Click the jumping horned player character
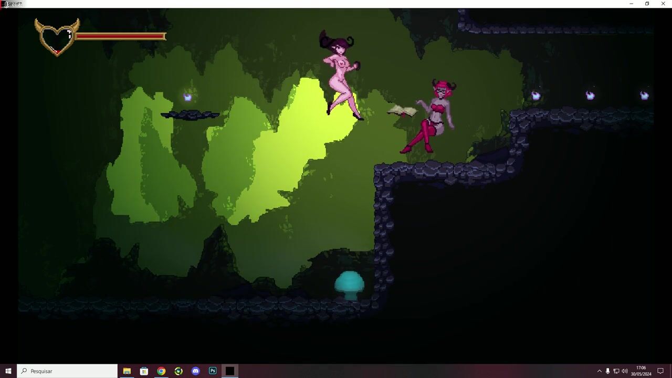 [x=340, y=76]
